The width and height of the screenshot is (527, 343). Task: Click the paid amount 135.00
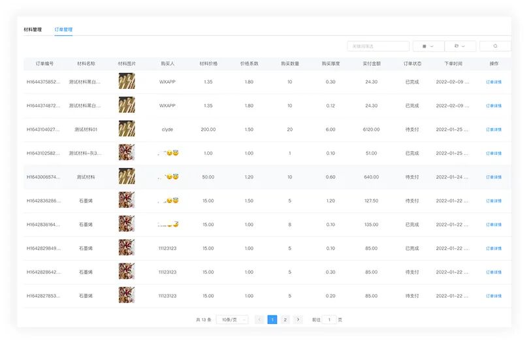372,225
